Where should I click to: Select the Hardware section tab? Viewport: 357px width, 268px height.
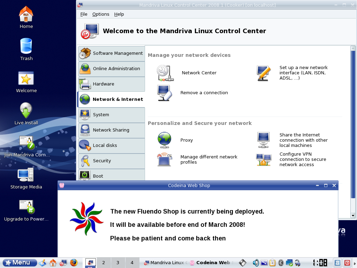(111, 84)
